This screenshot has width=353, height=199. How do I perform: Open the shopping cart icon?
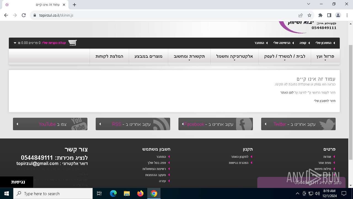[x=72, y=43]
